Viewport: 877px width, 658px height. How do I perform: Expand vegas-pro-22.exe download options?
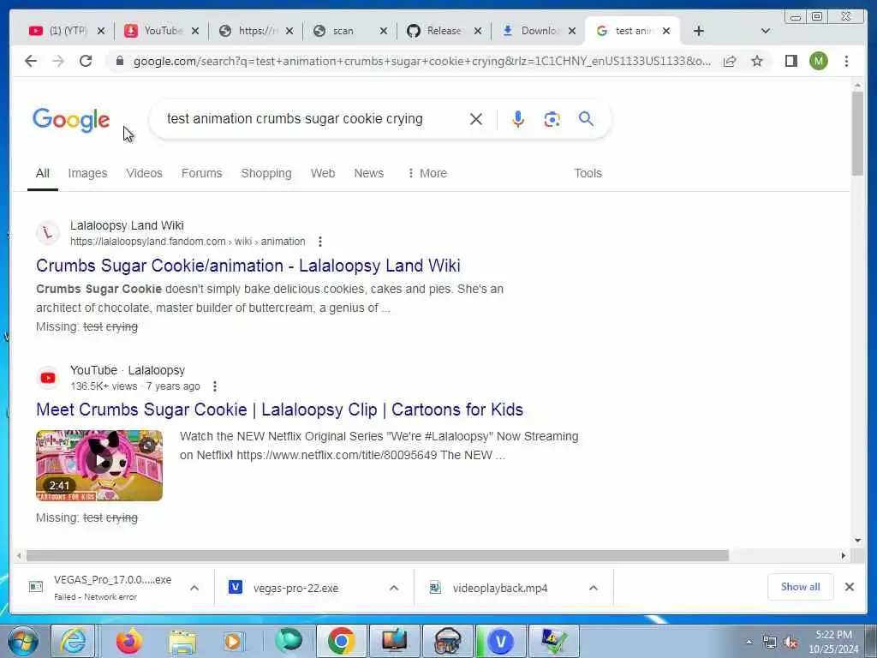[394, 588]
